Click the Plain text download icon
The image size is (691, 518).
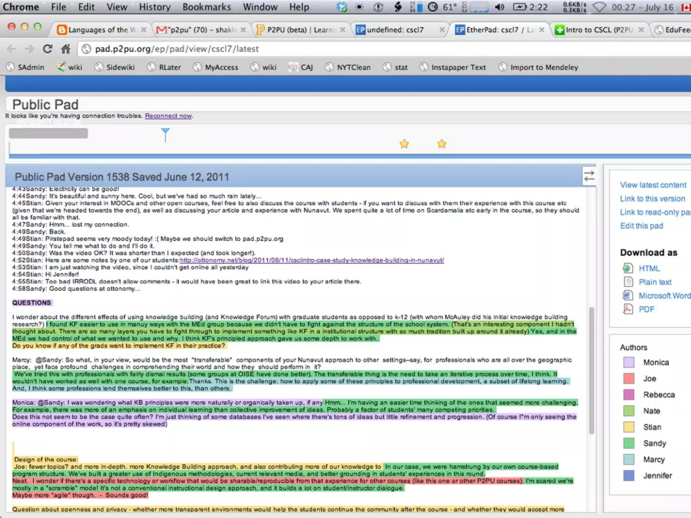[x=628, y=282]
